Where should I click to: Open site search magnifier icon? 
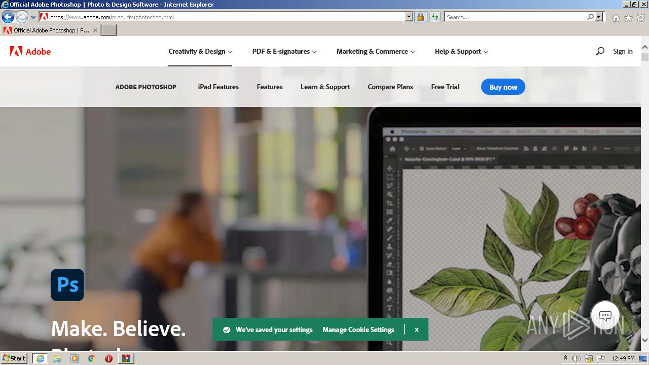point(600,51)
